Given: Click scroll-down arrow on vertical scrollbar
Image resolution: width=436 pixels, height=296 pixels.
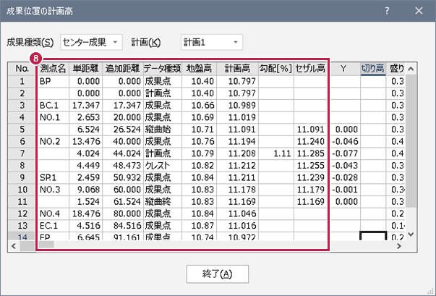Looking at the screenshot, I should coord(411,234).
